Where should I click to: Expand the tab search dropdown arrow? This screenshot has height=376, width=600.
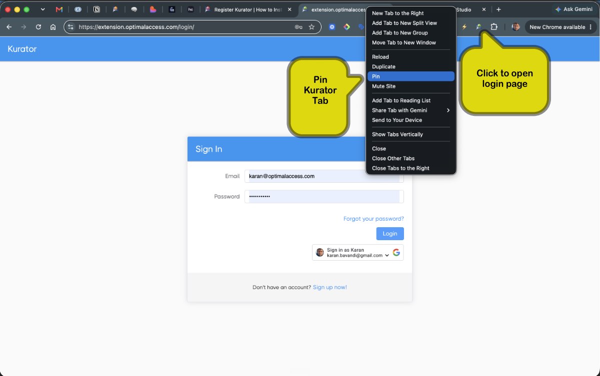42,9
